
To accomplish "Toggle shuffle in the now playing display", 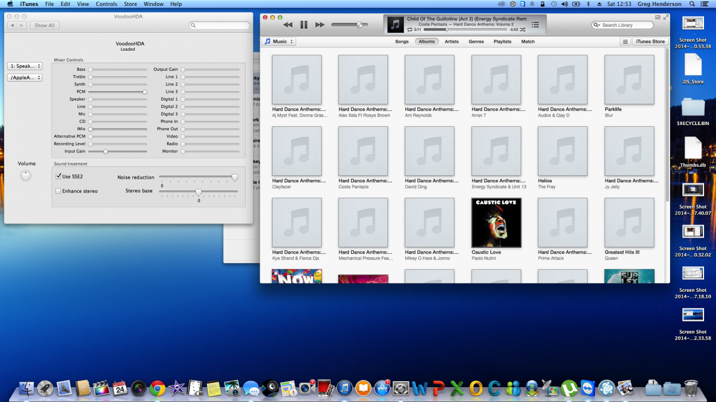I will point(523,29).
